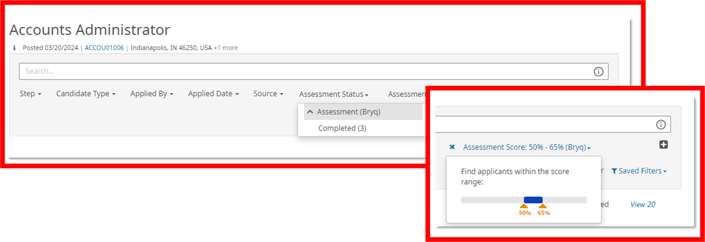Click the +1 more locations link

click(x=226, y=48)
